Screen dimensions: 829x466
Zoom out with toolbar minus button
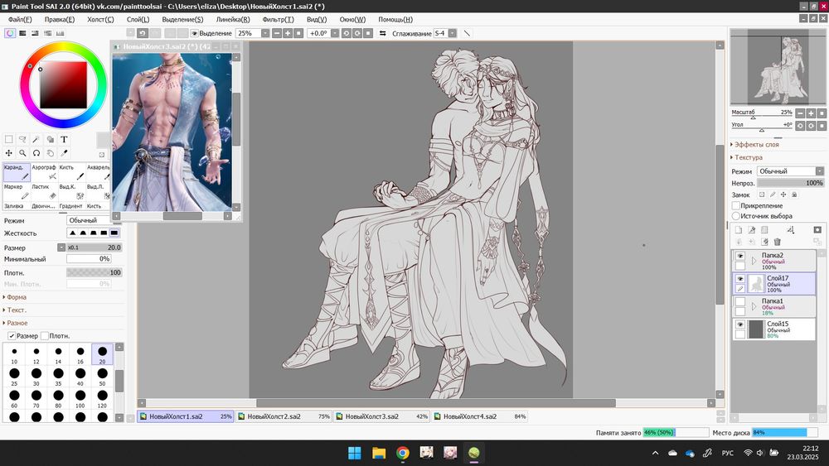click(x=277, y=33)
